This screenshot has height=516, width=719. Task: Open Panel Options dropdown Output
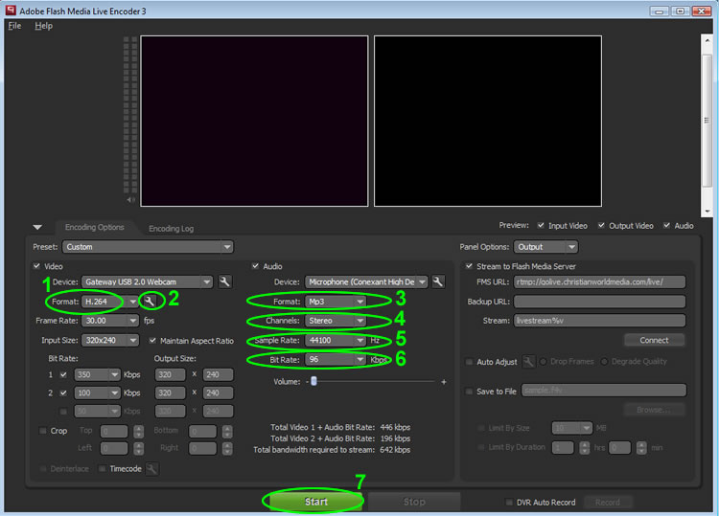pos(545,247)
